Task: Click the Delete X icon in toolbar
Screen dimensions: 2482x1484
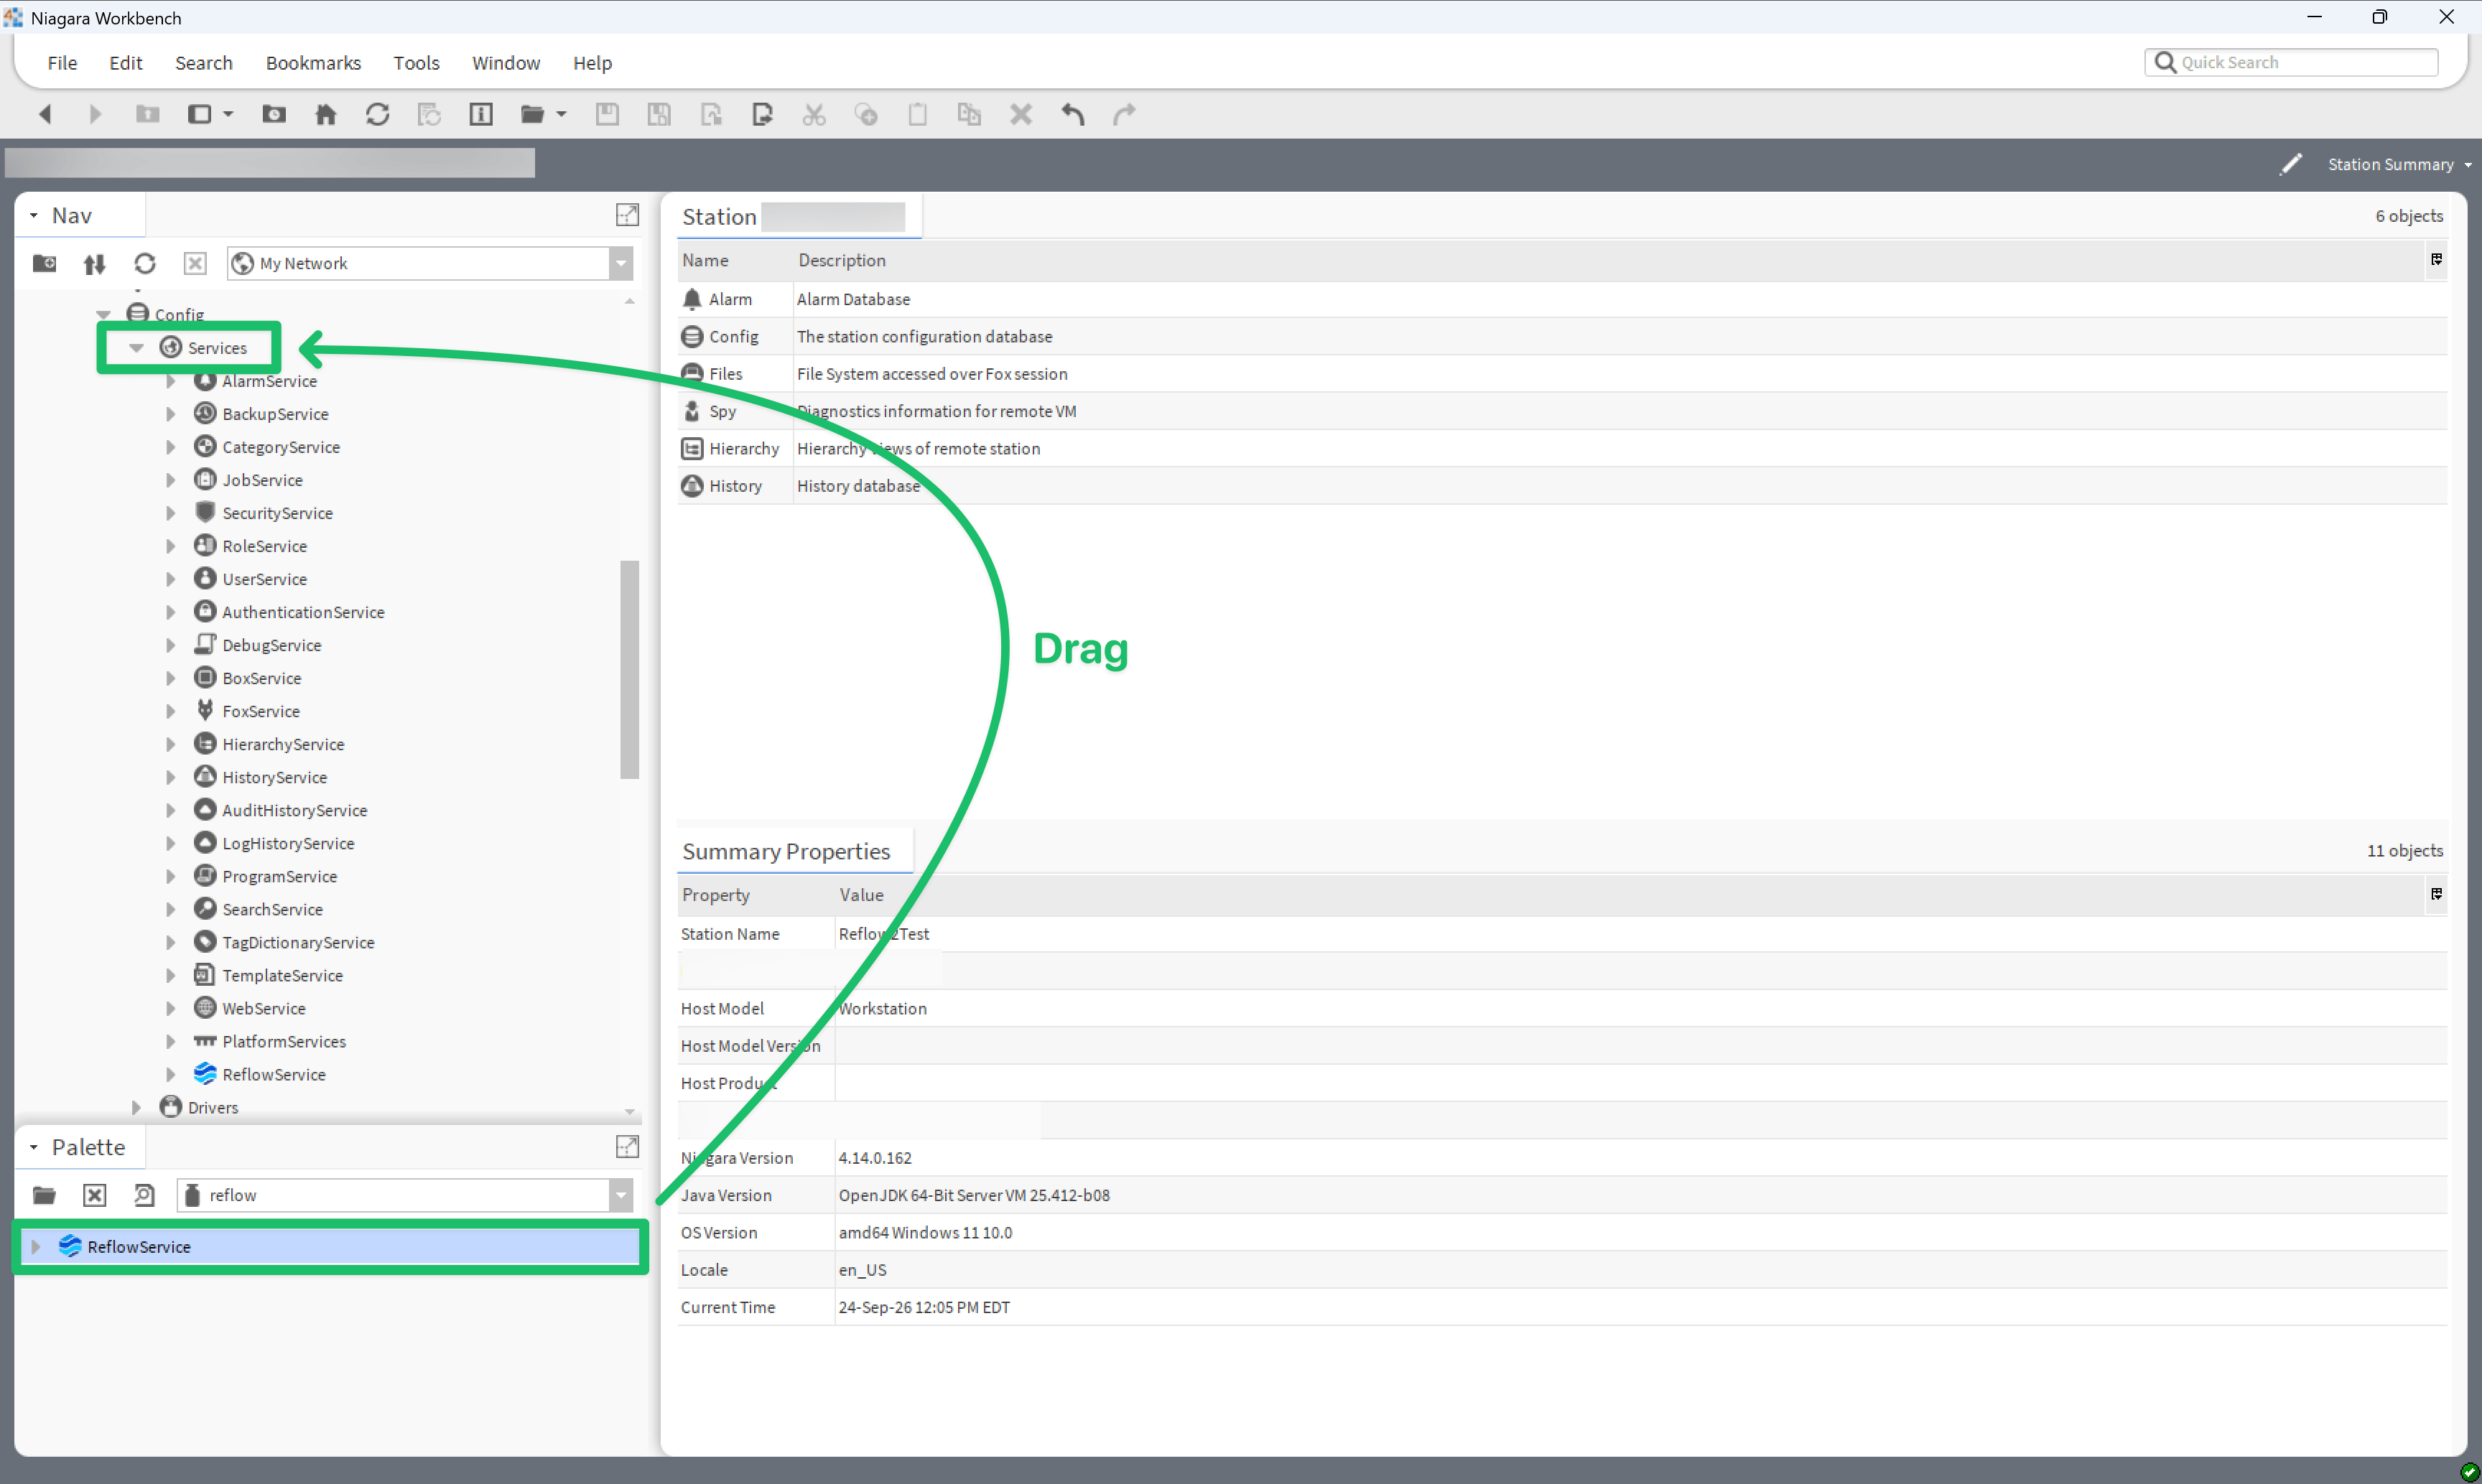Action: click(1020, 114)
